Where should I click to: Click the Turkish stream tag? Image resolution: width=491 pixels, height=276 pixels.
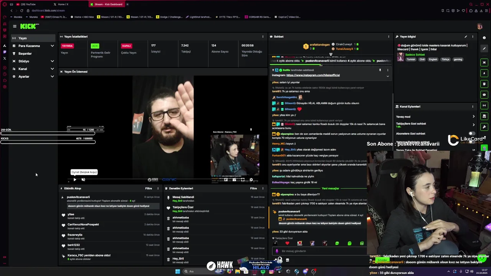pos(411,59)
